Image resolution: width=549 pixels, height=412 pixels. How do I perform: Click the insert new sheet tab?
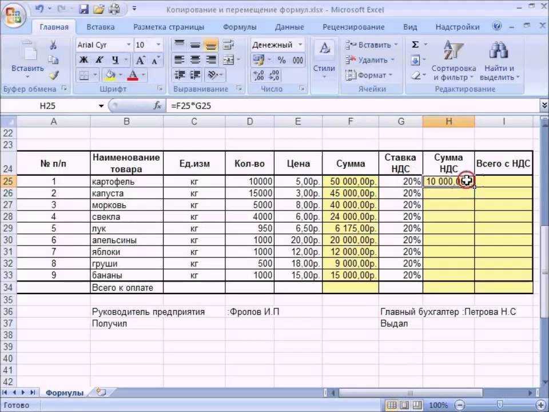pos(101,392)
